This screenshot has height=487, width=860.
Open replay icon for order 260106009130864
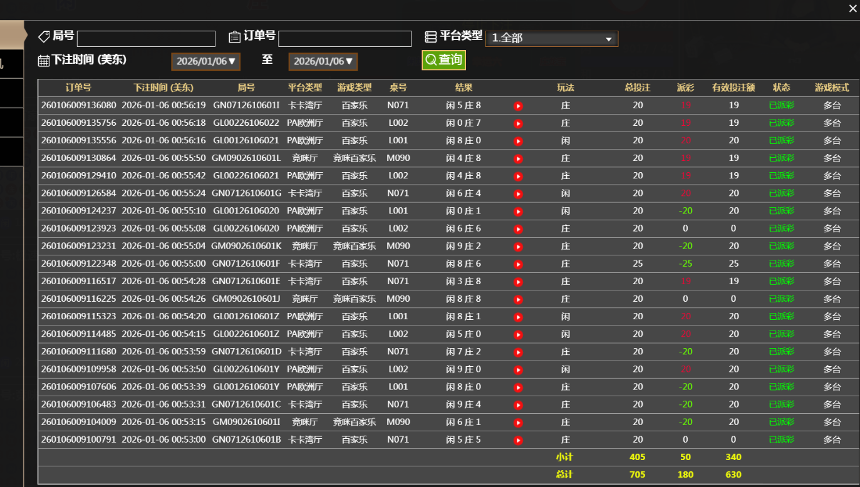(518, 159)
